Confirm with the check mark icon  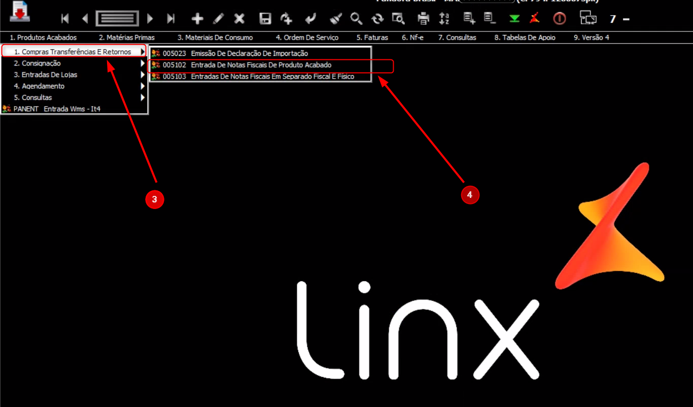310,19
